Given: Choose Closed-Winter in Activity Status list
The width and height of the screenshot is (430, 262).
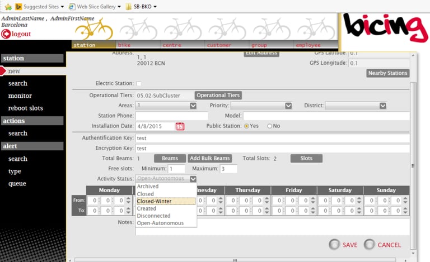Looking at the screenshot, I should (166, 201).
